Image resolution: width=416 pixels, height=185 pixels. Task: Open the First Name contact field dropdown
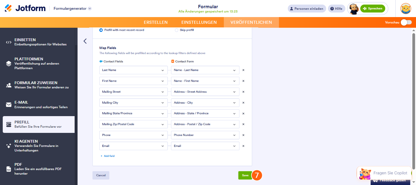click(133, 81)
